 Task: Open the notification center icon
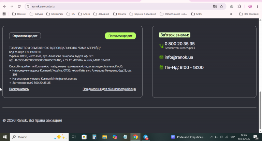(x=256, y=137)
